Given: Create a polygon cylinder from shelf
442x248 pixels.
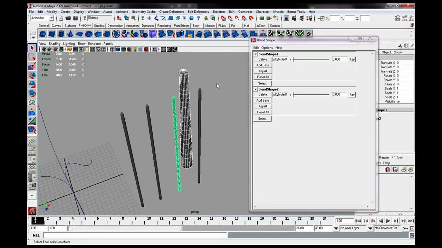Looking at the screenshot, I should (x=61, y=34).
